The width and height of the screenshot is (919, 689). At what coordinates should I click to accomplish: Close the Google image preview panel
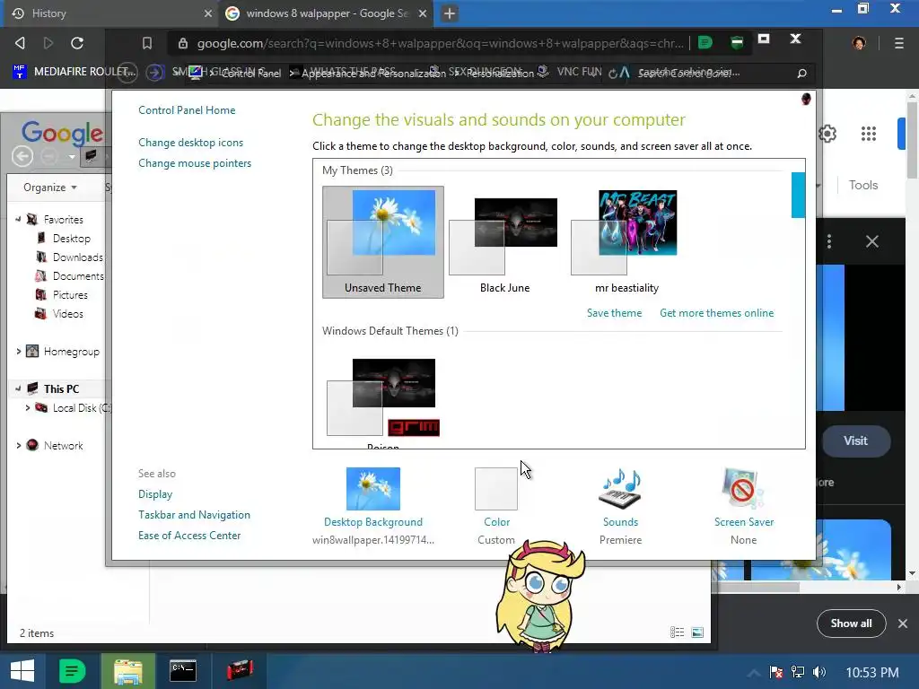[872, 241]
